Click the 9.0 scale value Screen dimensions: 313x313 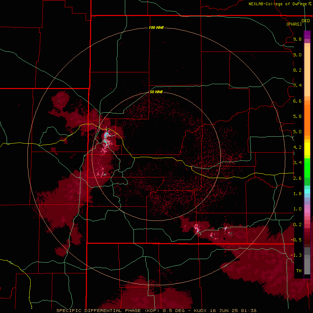click(297, 55)
